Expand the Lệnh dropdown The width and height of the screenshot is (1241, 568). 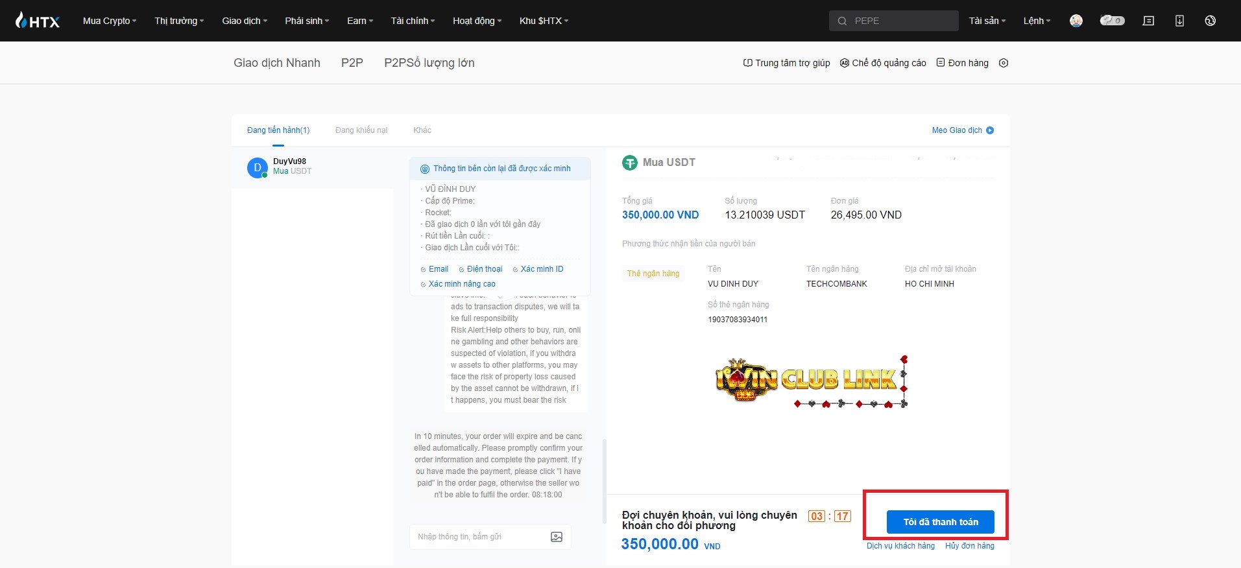pyautogui.click(x=1037, y=21)
